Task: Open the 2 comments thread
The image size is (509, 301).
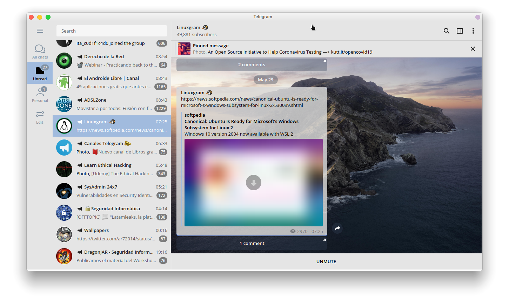Action: click(x=252, y=65)
